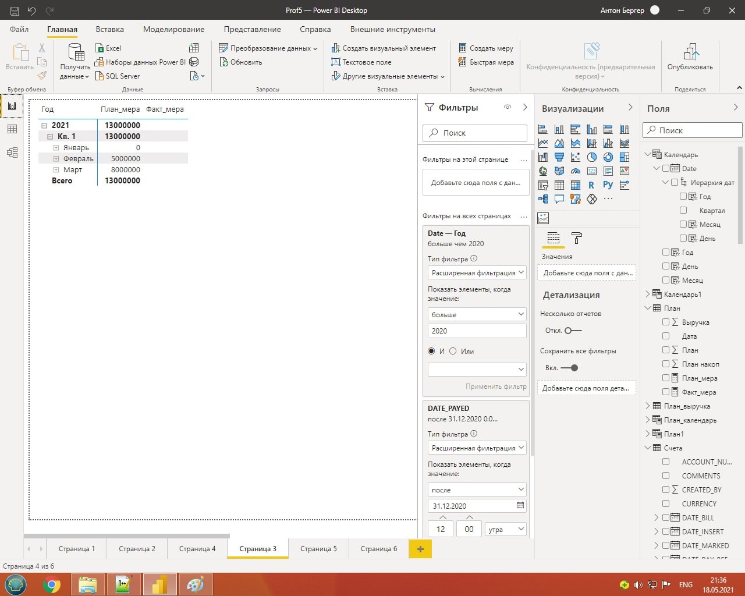Pick the scatter chart visualization
745x596 pixels.
pyautogui.click(x=576, y=157)
